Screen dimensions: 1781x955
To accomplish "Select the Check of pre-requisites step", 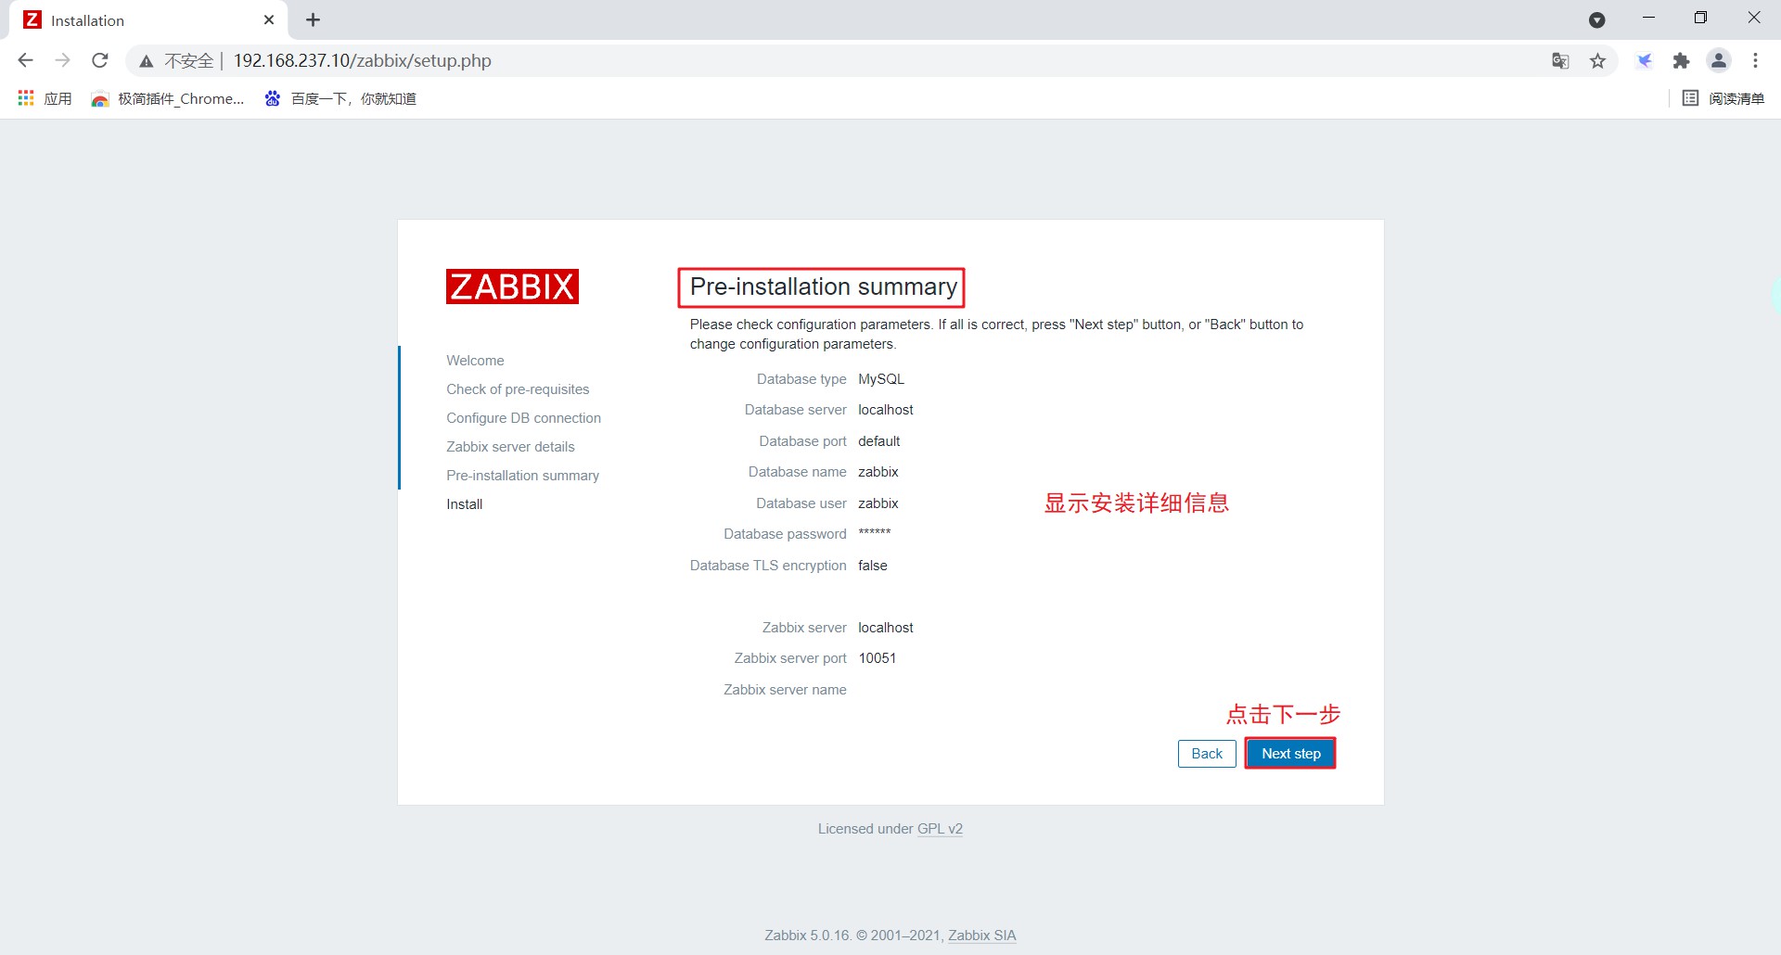I will pyautogui.click(x=518, y=389).
